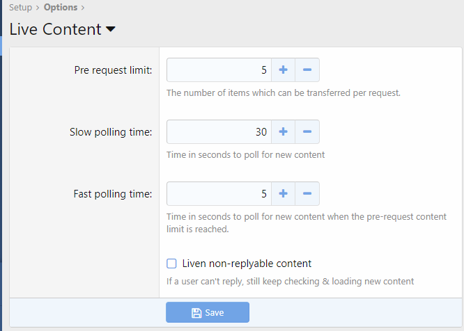Focus the Pre request limit number field
Screen dimensions: 464x331
pos(219,70)
